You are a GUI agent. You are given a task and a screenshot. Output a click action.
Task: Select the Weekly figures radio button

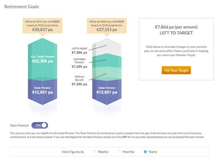click(x=95, y=152)
